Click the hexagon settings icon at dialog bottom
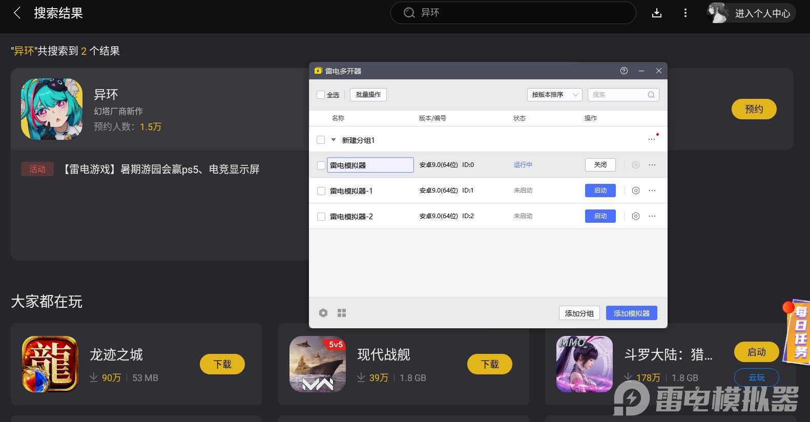 (x=323, y=313)
